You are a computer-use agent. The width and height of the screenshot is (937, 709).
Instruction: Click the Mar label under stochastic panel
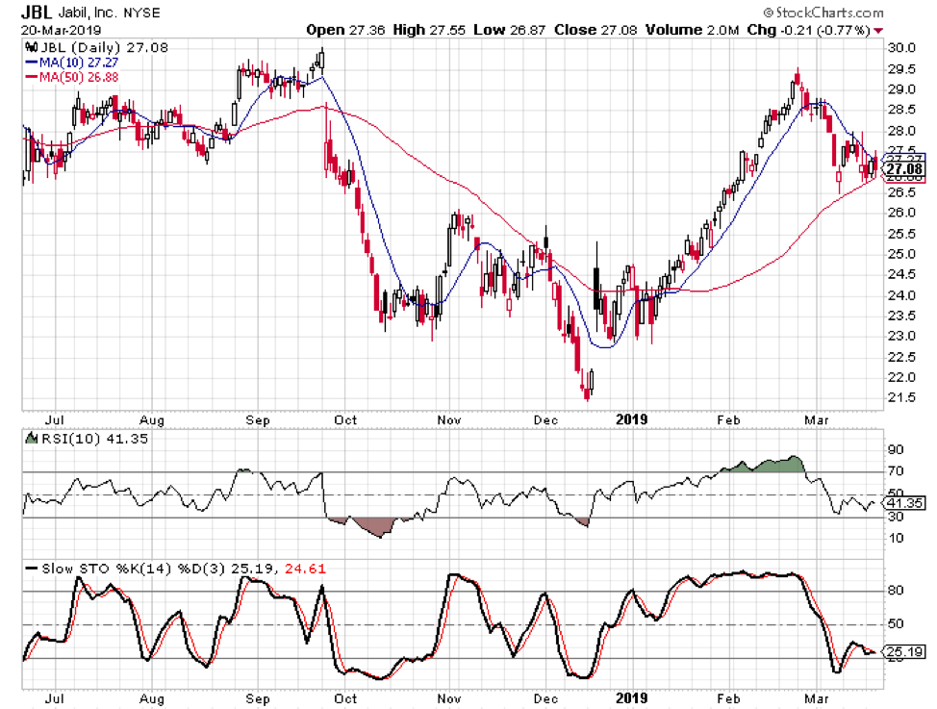(x=817, y=698)
